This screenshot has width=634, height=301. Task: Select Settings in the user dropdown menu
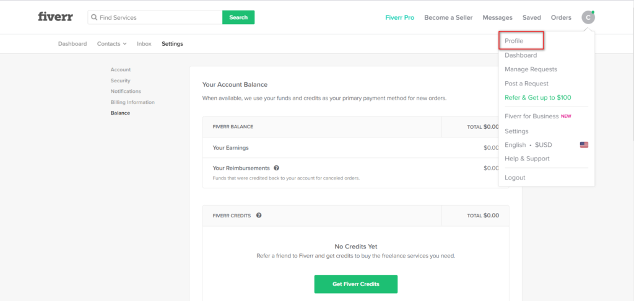click(516, 131)
